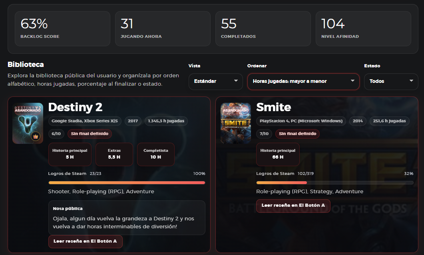The image size is (424, 255).
Task: Click the 2017 year tag
Action: (x=133, y=121)
